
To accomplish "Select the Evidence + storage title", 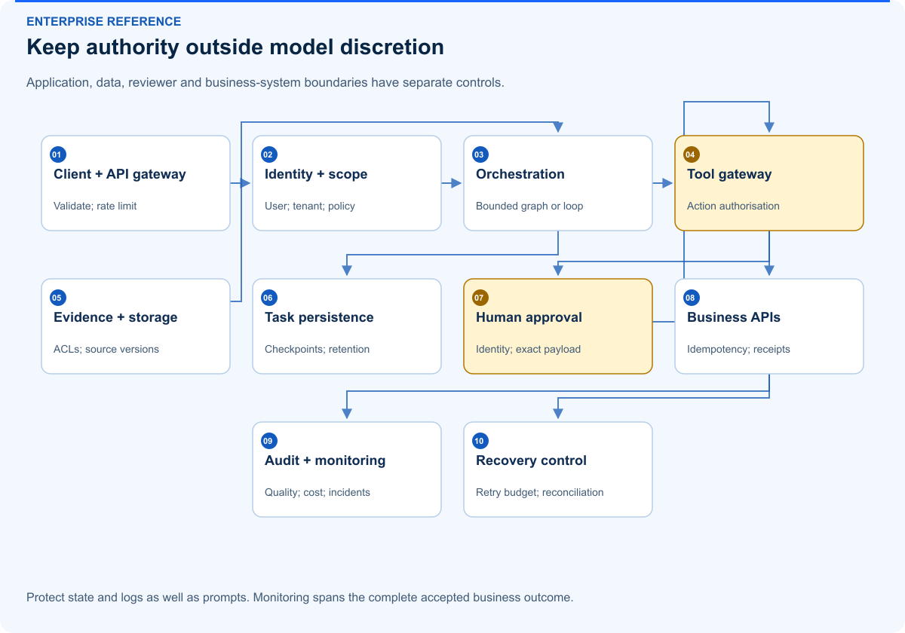I will point(115,317).
